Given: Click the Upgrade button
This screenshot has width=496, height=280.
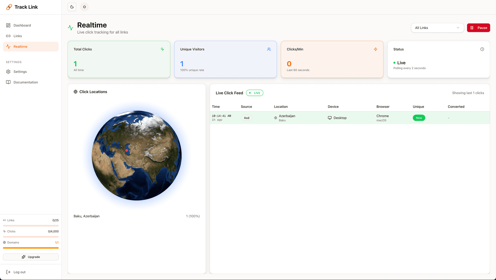Looking at the screenshot, I should (x=31, y=257).
